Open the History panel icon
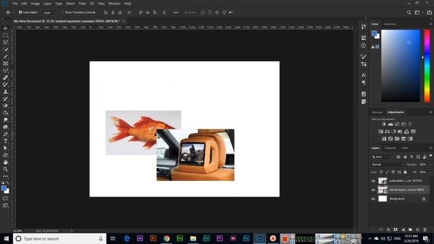This screenshot has height=244, width=434. pos(363,27)
